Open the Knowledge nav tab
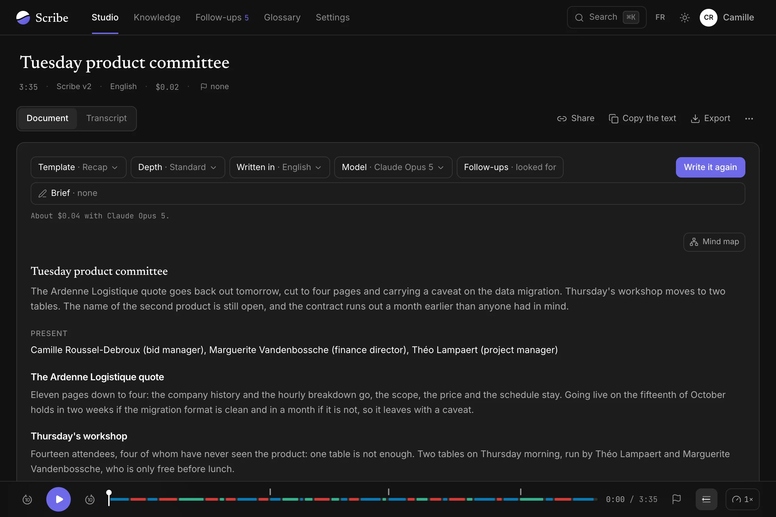 (x=157, y=17)
